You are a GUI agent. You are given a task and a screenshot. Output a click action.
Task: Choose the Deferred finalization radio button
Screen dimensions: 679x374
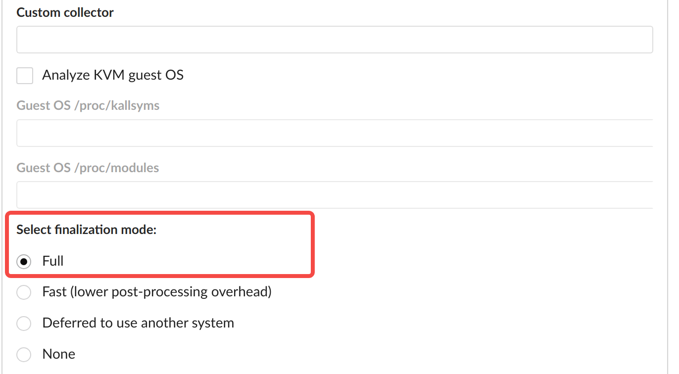point(24,324)
